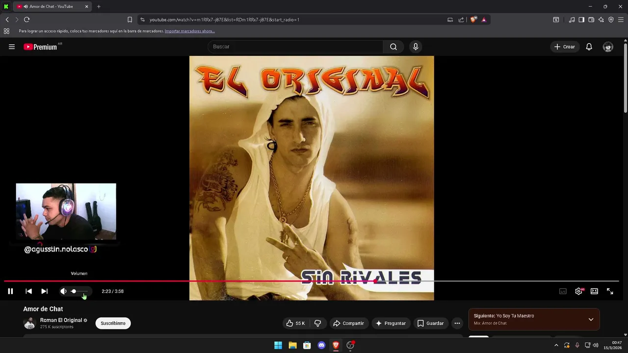
Task: Enter fullscreen mode on the video
Action: 610,291
